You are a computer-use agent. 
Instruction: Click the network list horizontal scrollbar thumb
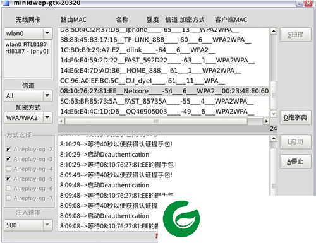click(156, 121)
